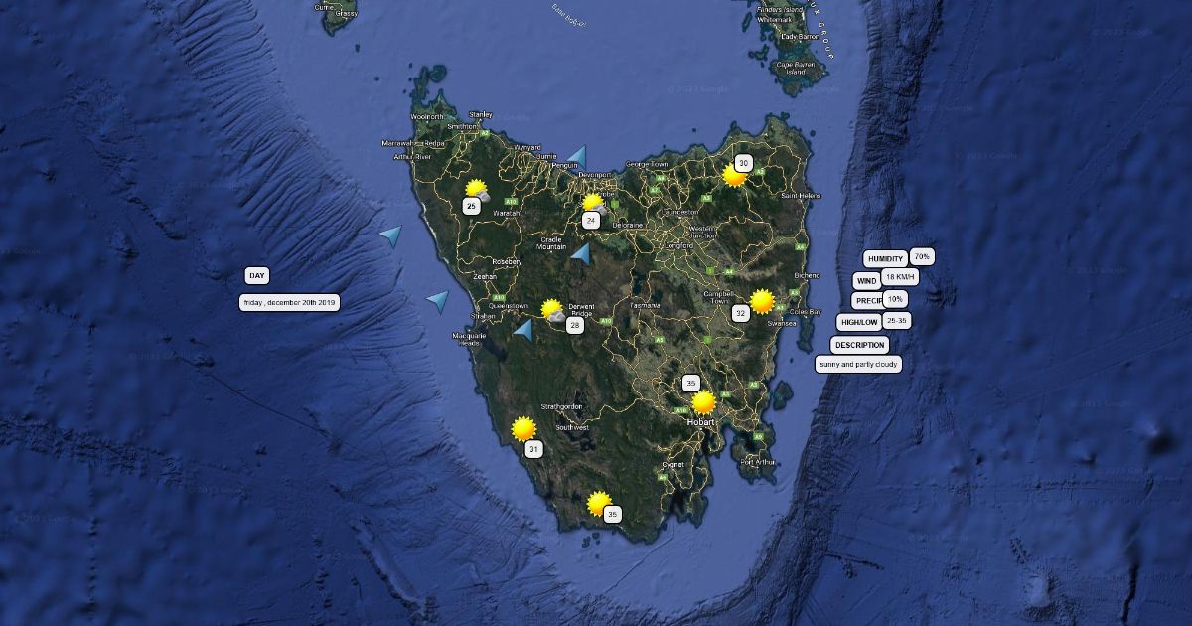The width and height of the screenshot is (1192, 626).
Task: Select the sun icon on the south coast
Action: [598, 503]
